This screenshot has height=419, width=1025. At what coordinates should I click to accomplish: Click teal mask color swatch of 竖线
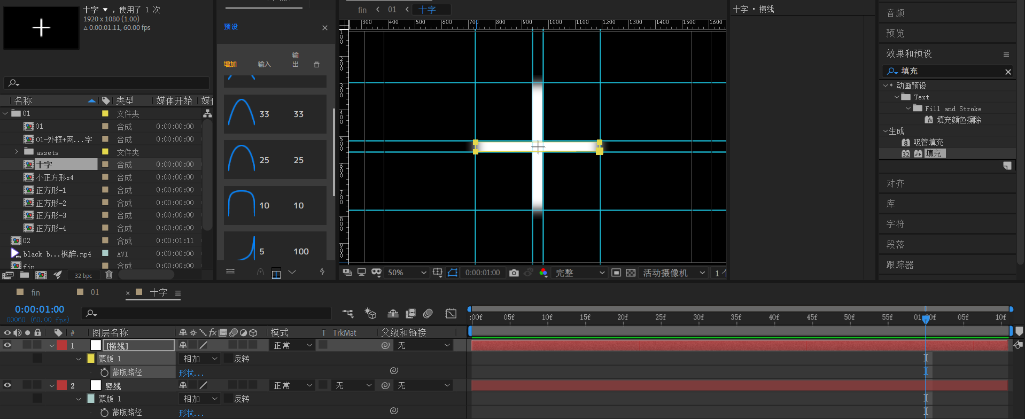91,399
